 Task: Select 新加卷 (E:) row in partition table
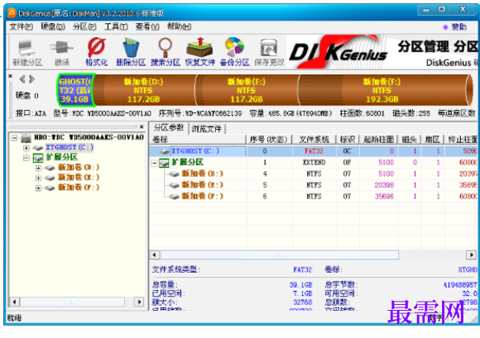click(x=313, y=185)
